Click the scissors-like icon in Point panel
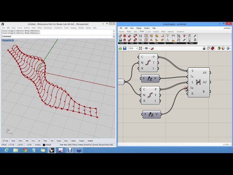Image resolution: width=233 pixels, height=175 pixels. [179, 36]
